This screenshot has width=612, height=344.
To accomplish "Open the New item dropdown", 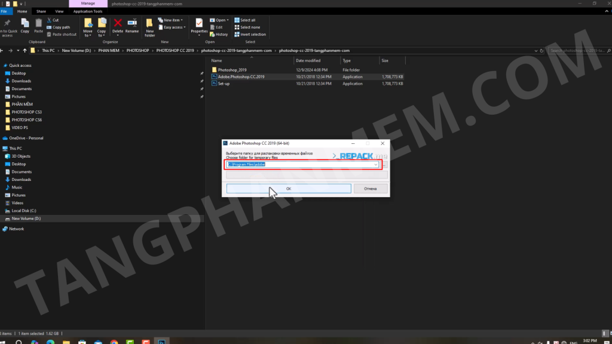I will pyautogui.click(x=175, y=20).
